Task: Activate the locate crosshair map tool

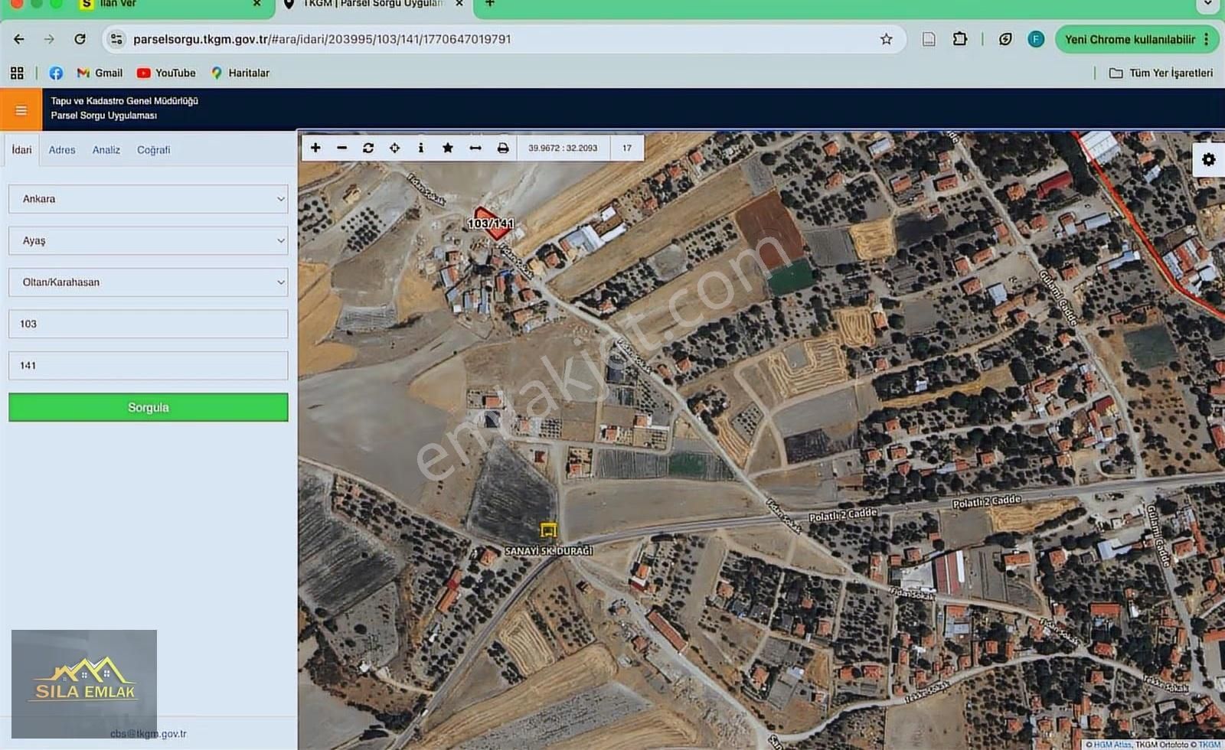Action: pyautogui.click(x=394, y=148)
